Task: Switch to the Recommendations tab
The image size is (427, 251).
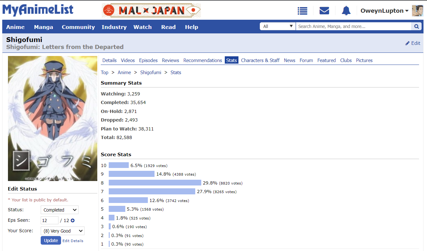Action: click(203, 60)
